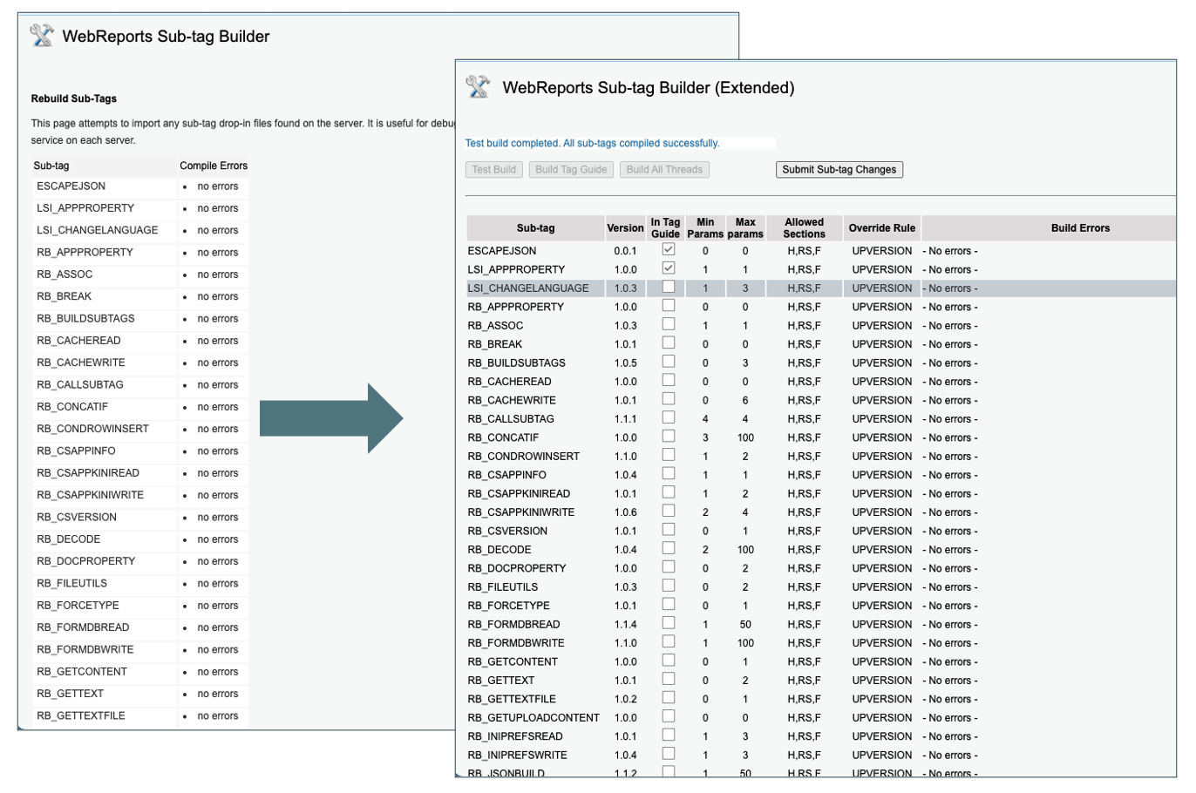Enable In Tag Guide for RB_ASSOC
The height and width of the screenshot is (793, 1196).
(x=669, y=324)
